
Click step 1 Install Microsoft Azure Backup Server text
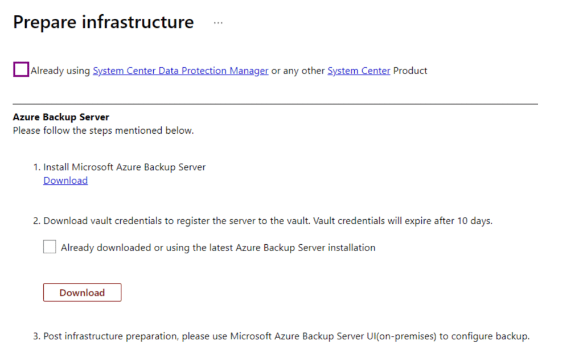tap(124, 167)
